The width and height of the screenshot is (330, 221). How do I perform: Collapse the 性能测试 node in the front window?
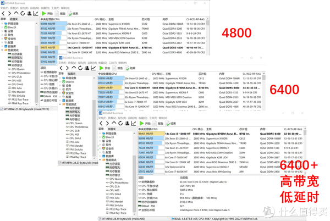[x=100, y=160]
